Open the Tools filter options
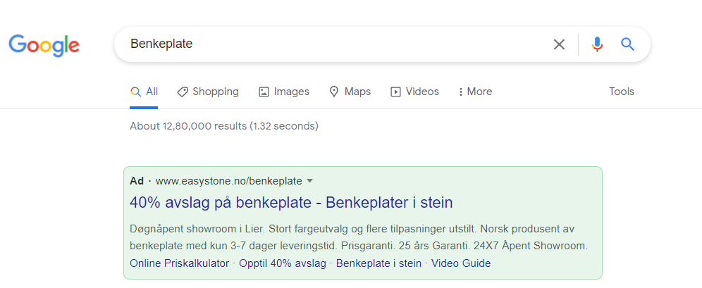 [622, 92]
